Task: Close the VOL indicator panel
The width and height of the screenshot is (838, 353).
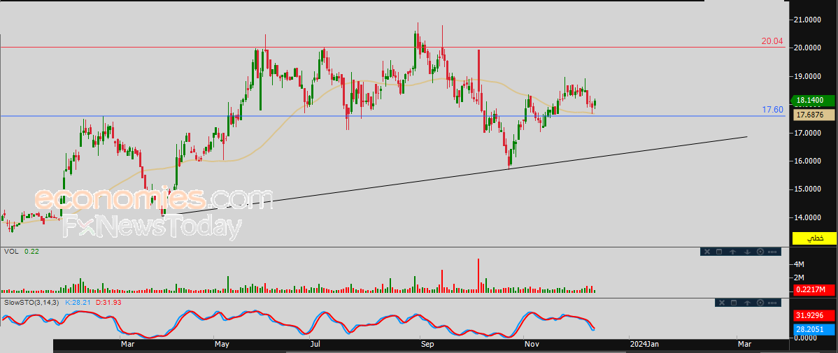Action: [x=706, y=252]
